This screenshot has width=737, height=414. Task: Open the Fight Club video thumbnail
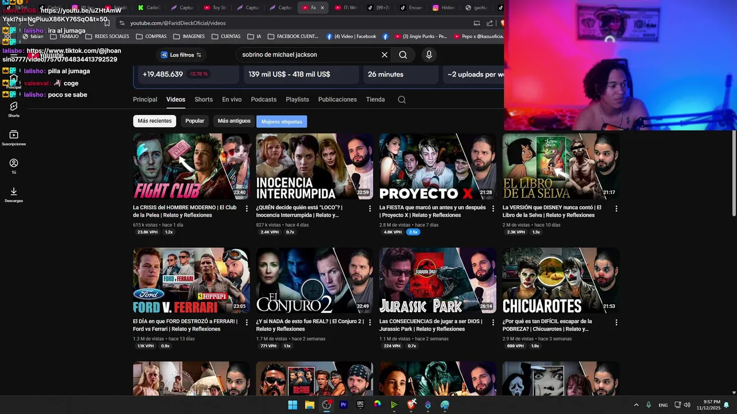tap(192, 166)
